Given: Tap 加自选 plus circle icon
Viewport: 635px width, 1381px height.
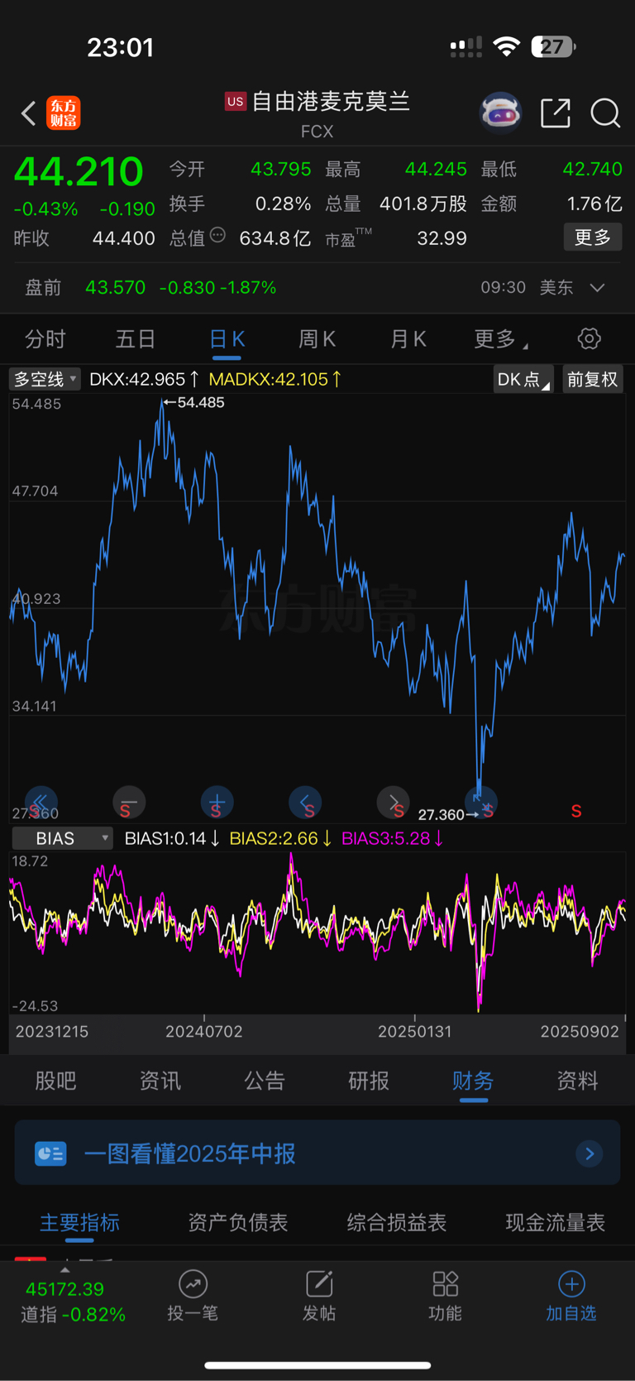Looking at the screenshot, I should (x=571, y=1284).
